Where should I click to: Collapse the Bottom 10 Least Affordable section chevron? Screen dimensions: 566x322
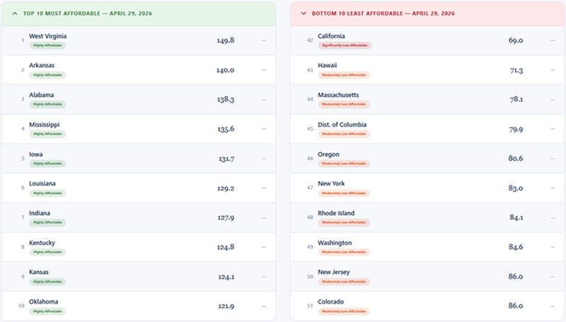pos(304,13)
